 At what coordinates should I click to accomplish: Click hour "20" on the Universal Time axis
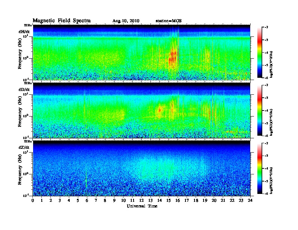tap(214, 200)
